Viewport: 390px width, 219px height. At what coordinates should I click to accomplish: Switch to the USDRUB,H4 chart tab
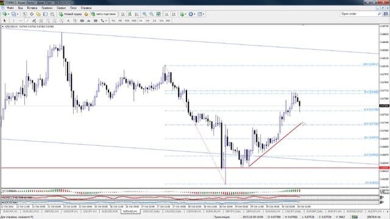click(194, 211)
